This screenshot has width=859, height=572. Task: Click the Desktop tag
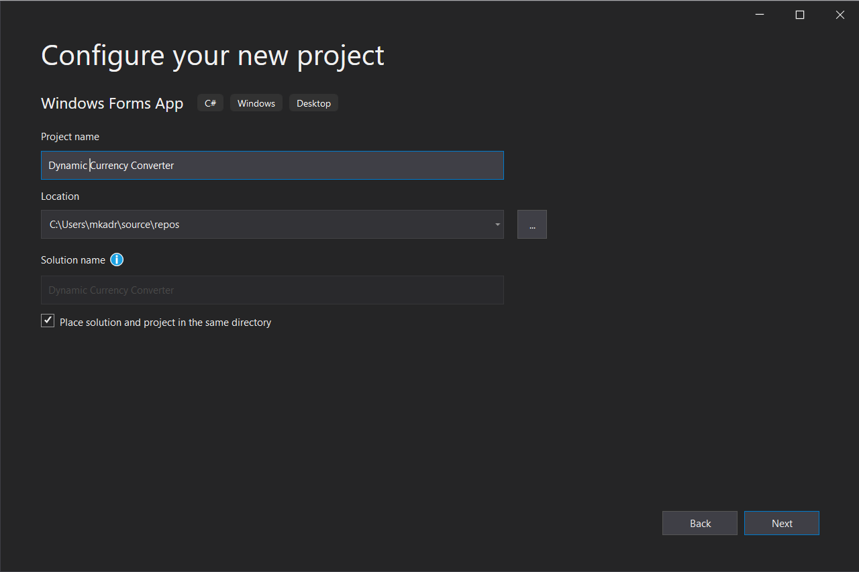tap(313, 103)
